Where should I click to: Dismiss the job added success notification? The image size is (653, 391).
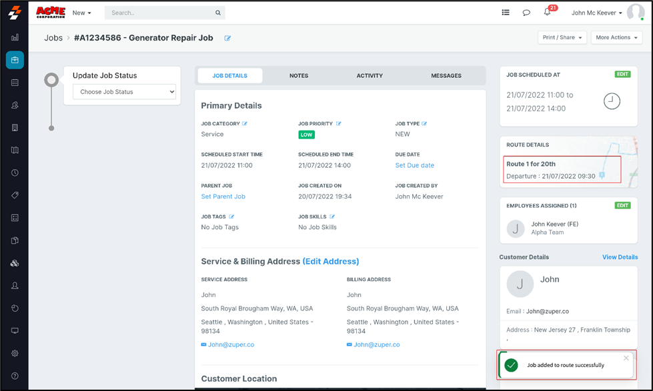coord(626,358)
